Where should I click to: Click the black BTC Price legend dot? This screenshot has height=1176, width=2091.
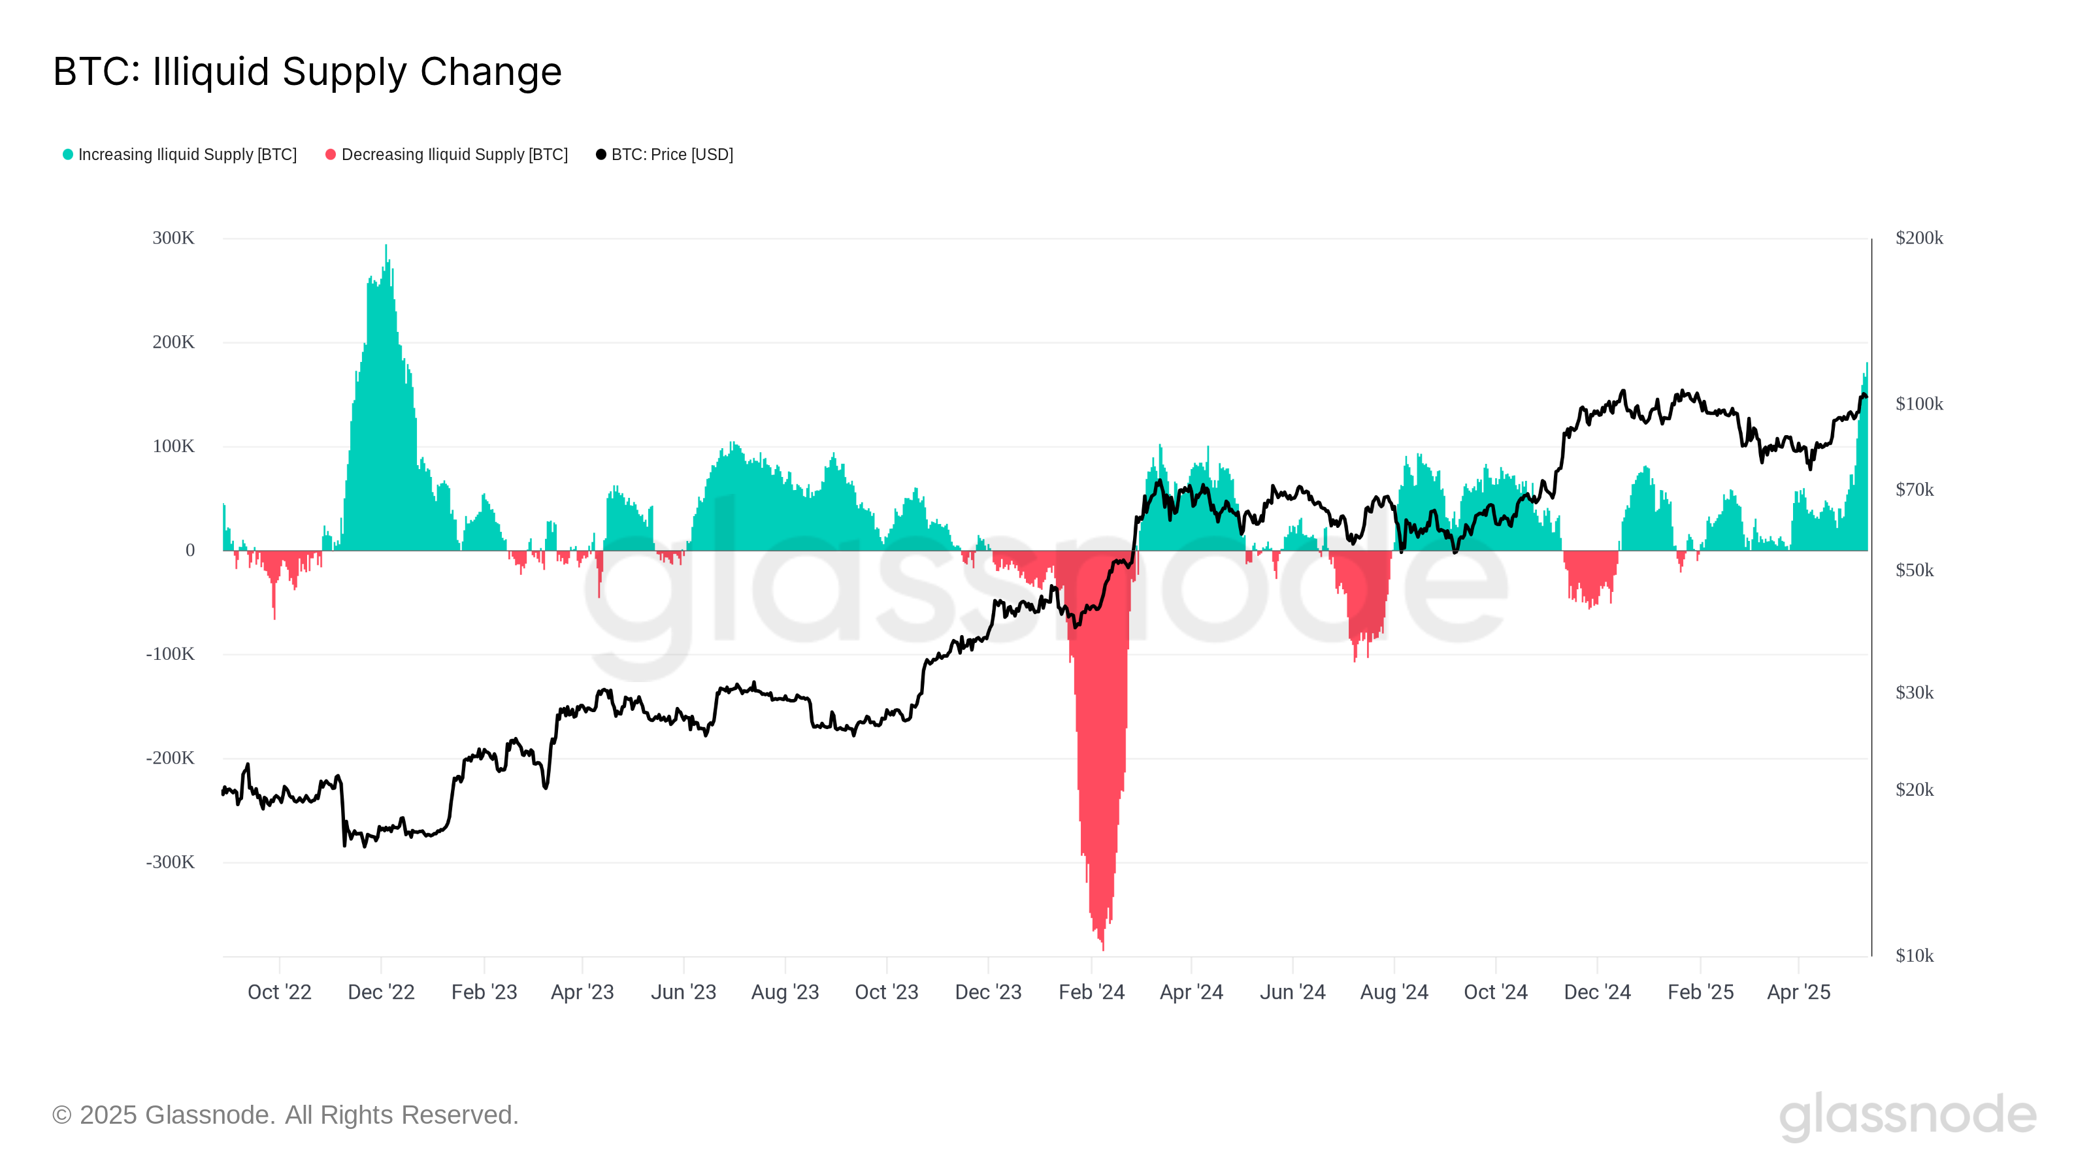[601, 154]
